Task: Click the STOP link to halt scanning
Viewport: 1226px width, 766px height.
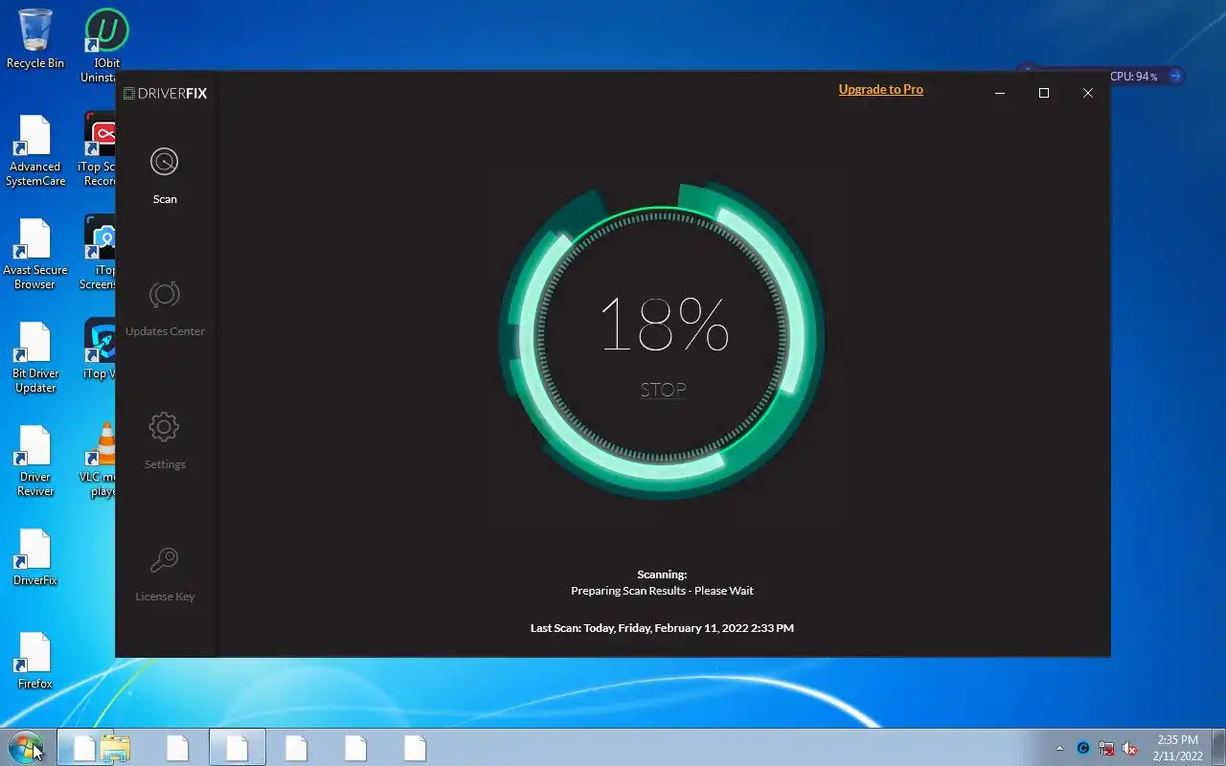Action: click(663, 390)
